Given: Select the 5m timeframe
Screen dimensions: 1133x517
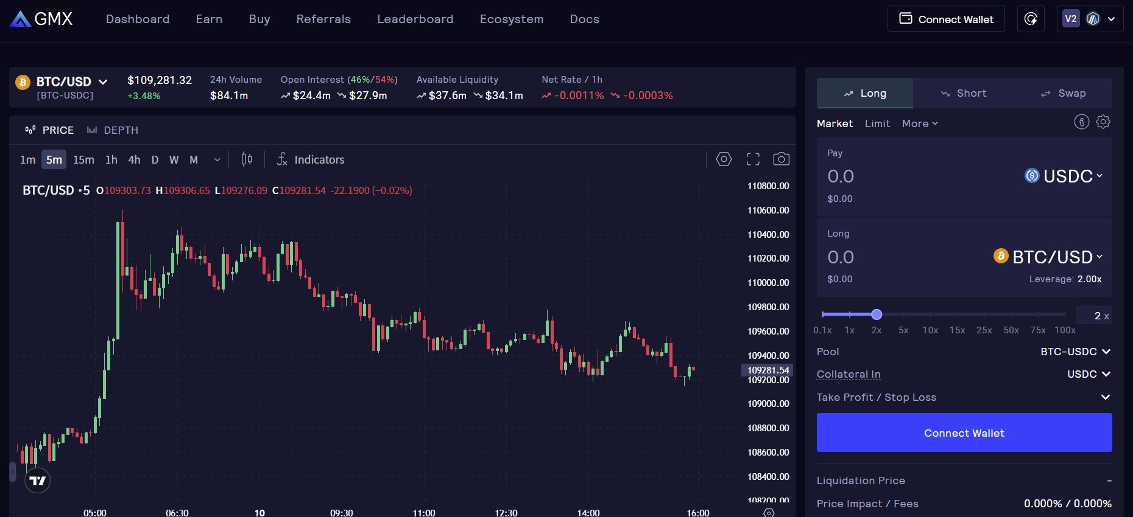Looking at the screenshot, I should pos(54,160).
